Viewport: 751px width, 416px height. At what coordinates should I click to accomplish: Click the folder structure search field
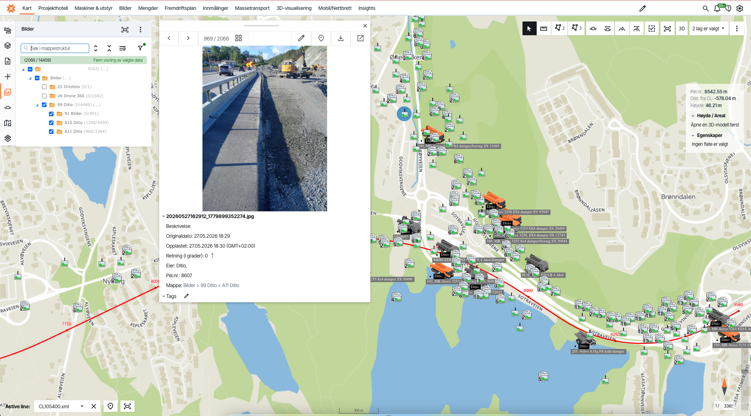coord(55,48)
